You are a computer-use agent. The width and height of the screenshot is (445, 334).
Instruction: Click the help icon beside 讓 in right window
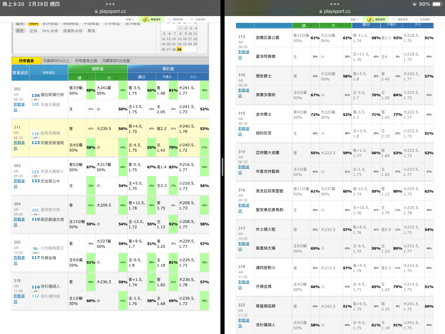click(x=310, y=25)
